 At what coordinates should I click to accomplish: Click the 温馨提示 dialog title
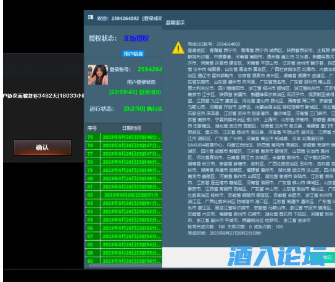(x=175, y=23)
